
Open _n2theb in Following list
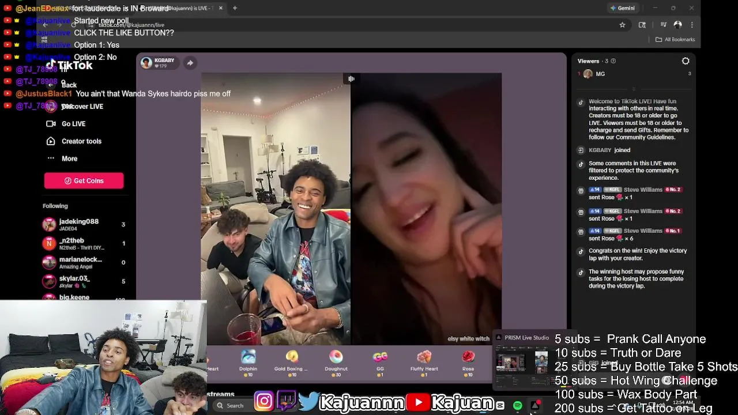coord(84,243)
